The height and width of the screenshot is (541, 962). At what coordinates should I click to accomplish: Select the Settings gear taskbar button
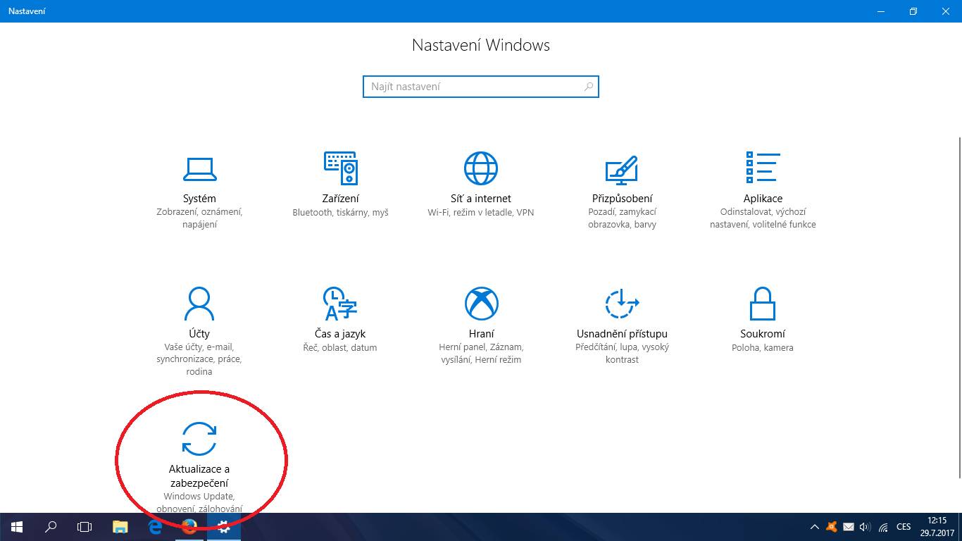224,527
